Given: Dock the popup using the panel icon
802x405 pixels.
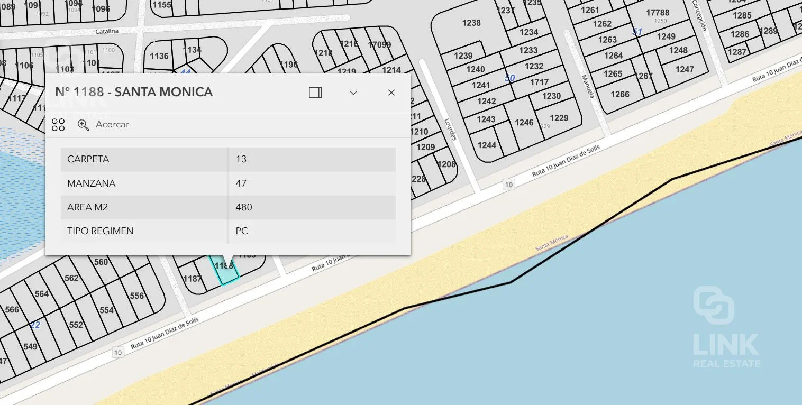Looking at the screenshot, I should (315, 93).
